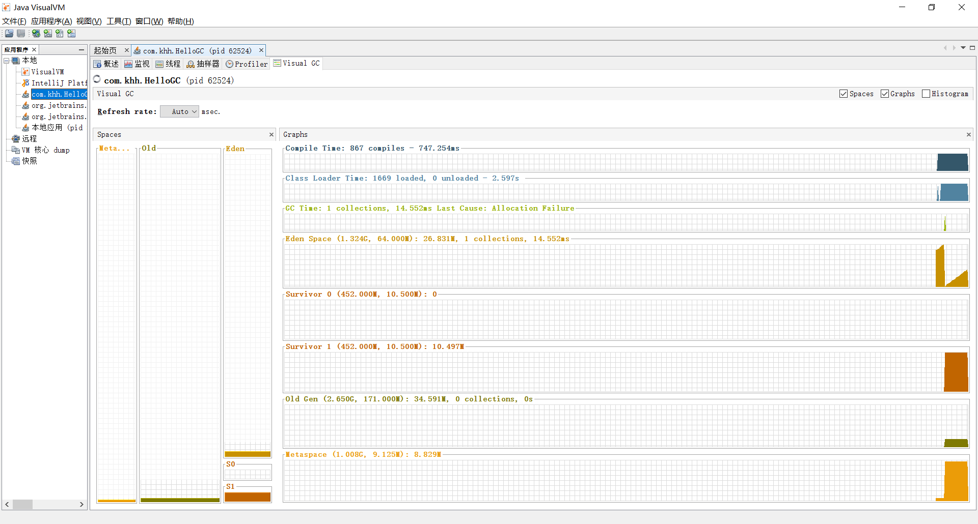Click the Add Application Snapshot toolbar icon
Viewport: 978px width, 524px height.
[71, 34]
